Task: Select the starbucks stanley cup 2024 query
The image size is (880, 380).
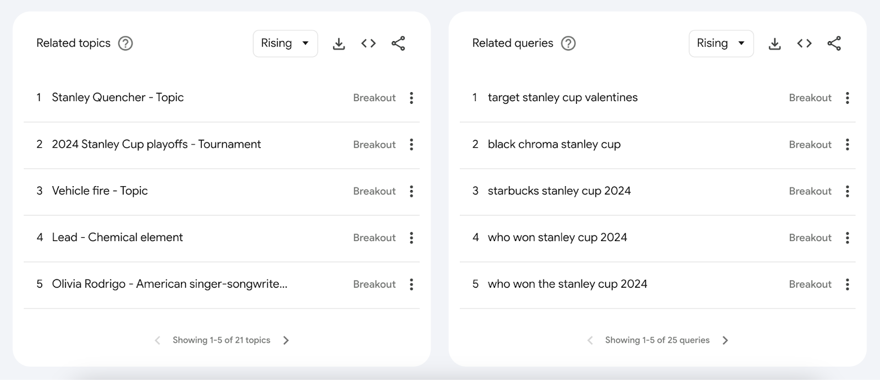Action: pyautogui.click(x=559, y=191)
